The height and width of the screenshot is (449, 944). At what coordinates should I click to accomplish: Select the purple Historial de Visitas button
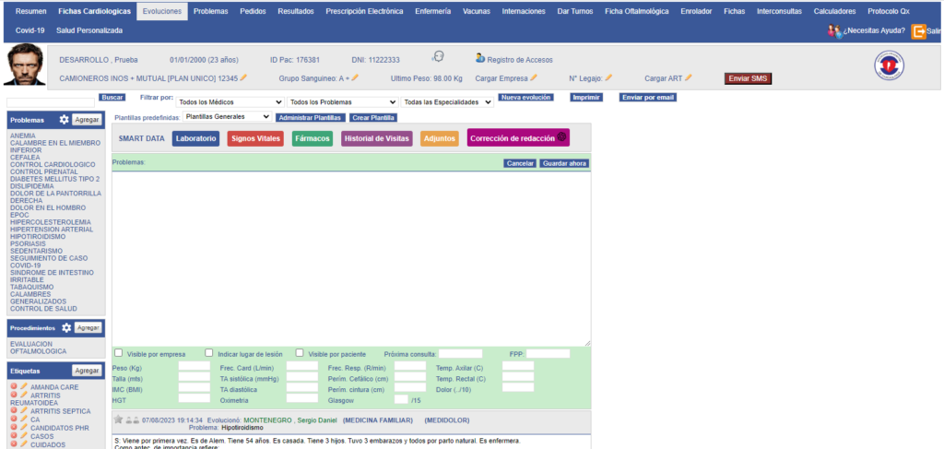tap(376, 139)
